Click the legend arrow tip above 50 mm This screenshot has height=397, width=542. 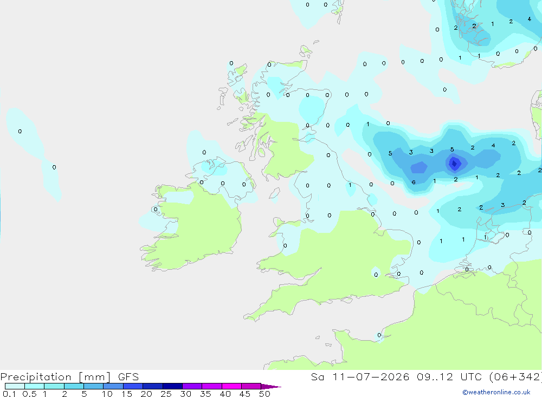pyautogui.click(x=271, y=387)
